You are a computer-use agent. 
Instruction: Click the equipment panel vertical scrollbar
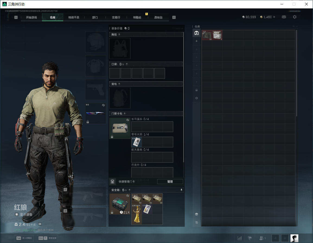click(x=183, y=97)
